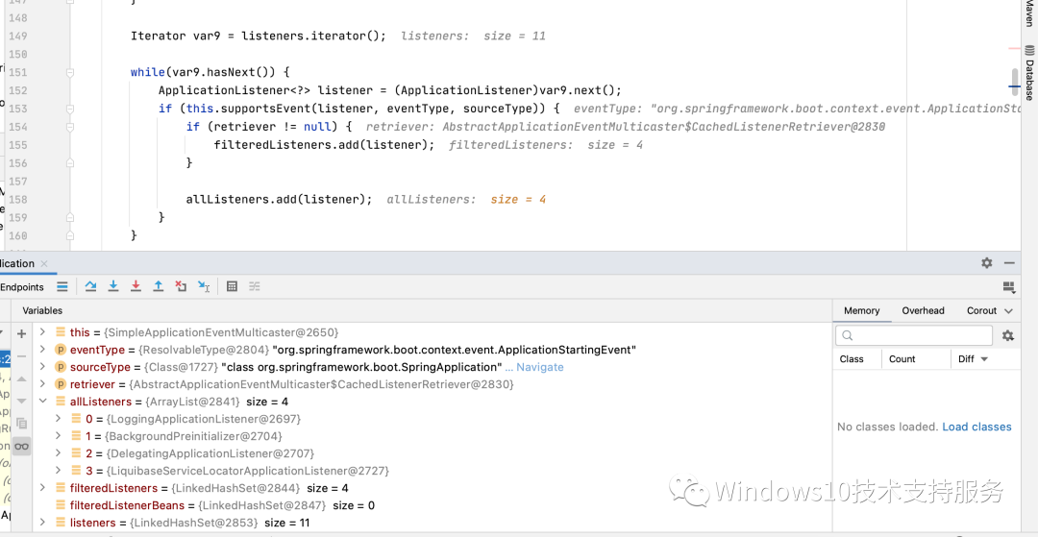Add a new watch with plus icon
Image resolution: width=1038 pixels, height=537 pixels.
[21, 334]
